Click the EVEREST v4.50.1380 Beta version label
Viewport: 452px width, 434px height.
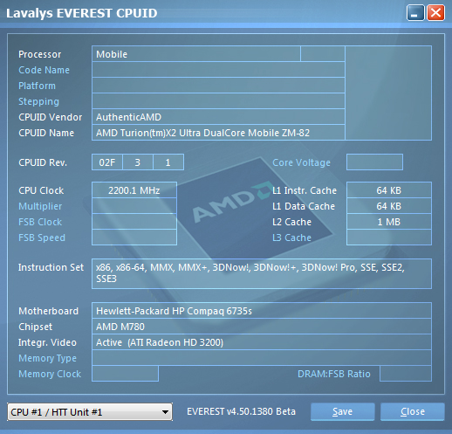click(241, 411)
